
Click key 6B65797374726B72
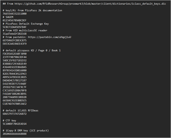14,114
